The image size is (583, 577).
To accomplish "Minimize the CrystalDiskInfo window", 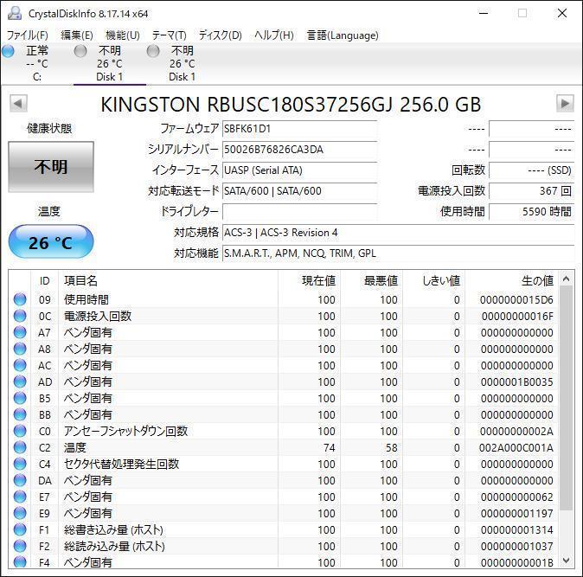I will tap(484, 13).
